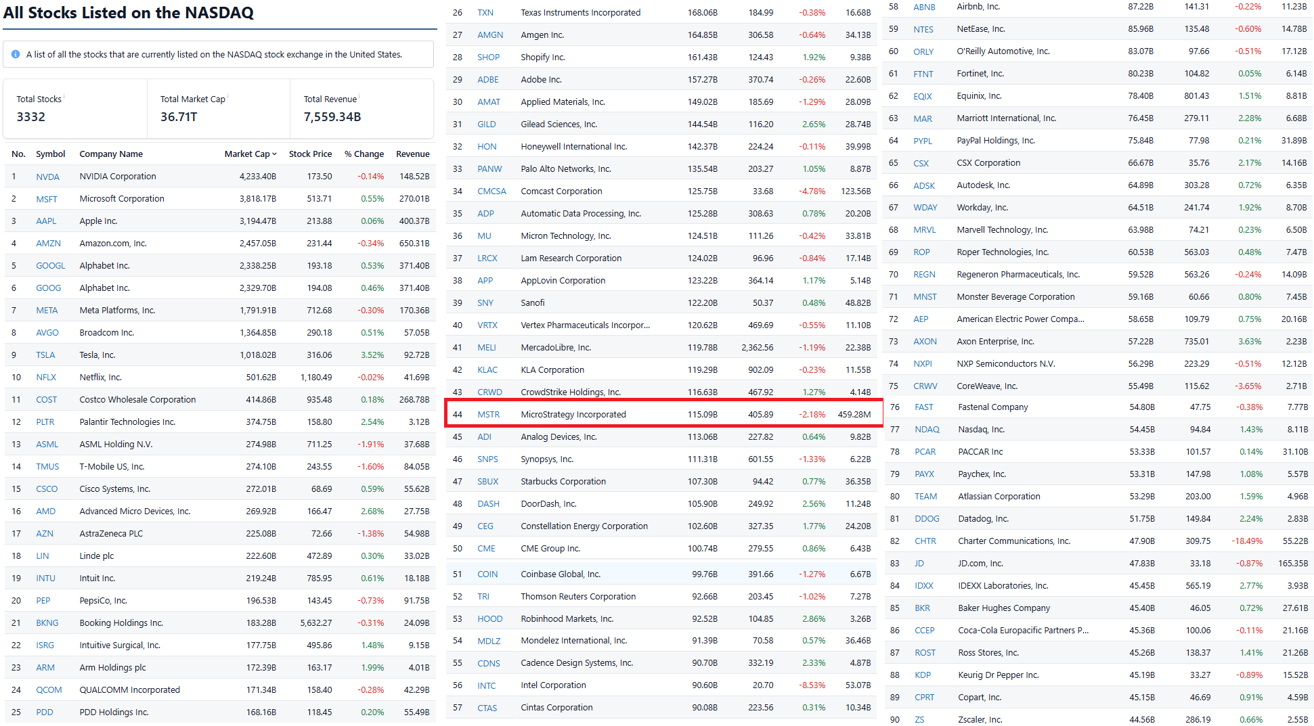Select Booking Holdings price 5,632.27

click(316, 623)
